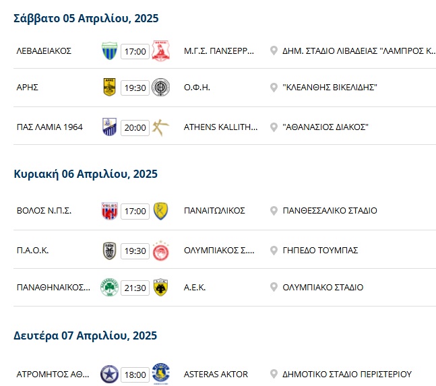Click the Volos red-and-blue crest

110,211
